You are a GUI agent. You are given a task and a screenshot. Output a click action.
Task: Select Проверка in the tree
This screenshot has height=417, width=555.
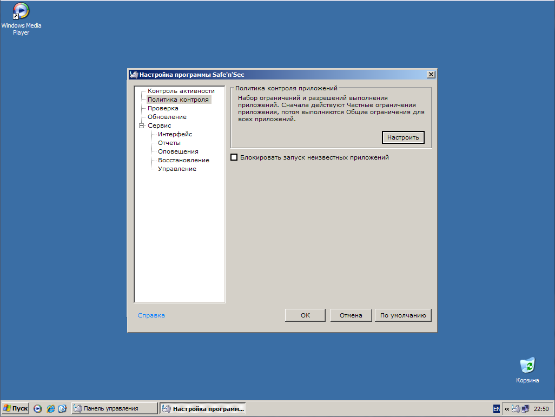tap(163, 108)
